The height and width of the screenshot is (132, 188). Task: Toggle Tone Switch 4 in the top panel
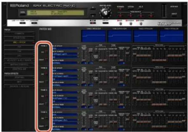coord(151,16)
